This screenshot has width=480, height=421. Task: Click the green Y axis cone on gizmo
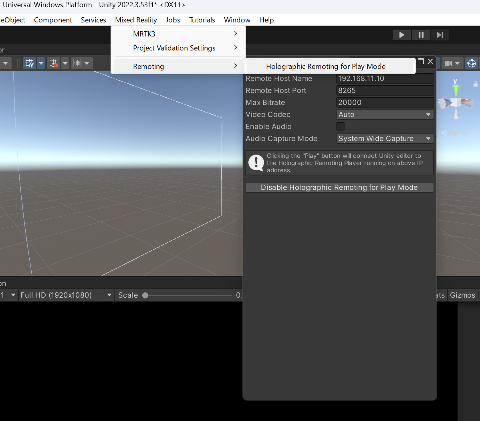[455, 88]
